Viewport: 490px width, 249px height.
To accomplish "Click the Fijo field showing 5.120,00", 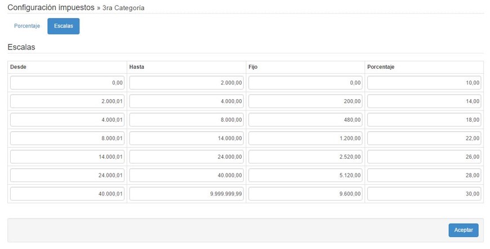I will 305,175.
